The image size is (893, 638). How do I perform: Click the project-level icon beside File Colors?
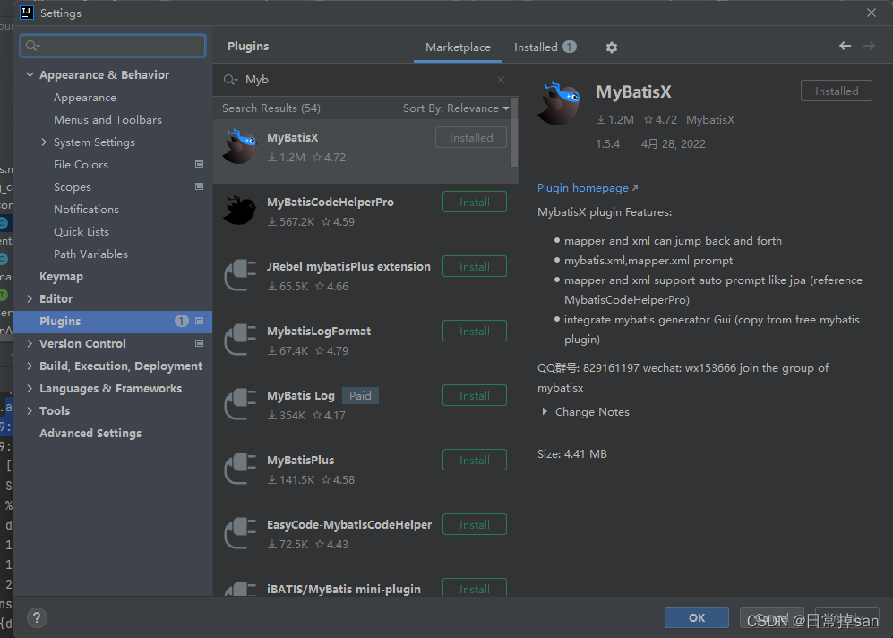pyautogui.click(x=200, y=165)
